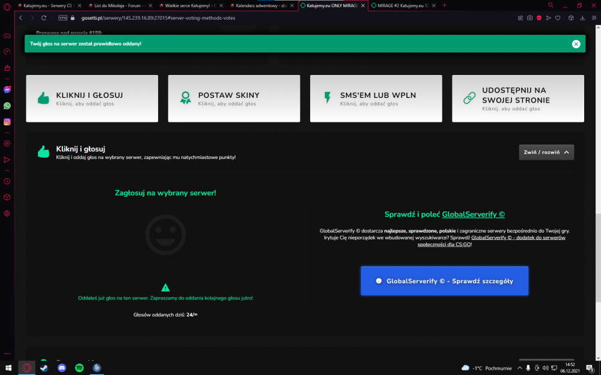Open the taskbar clock and date
The image size is (601, 375).
tap(570, 368)
